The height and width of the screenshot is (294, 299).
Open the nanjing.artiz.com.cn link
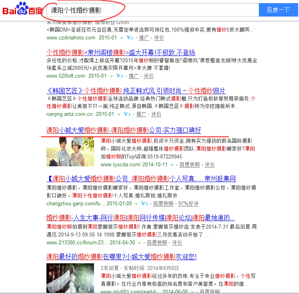coord(69,114)
